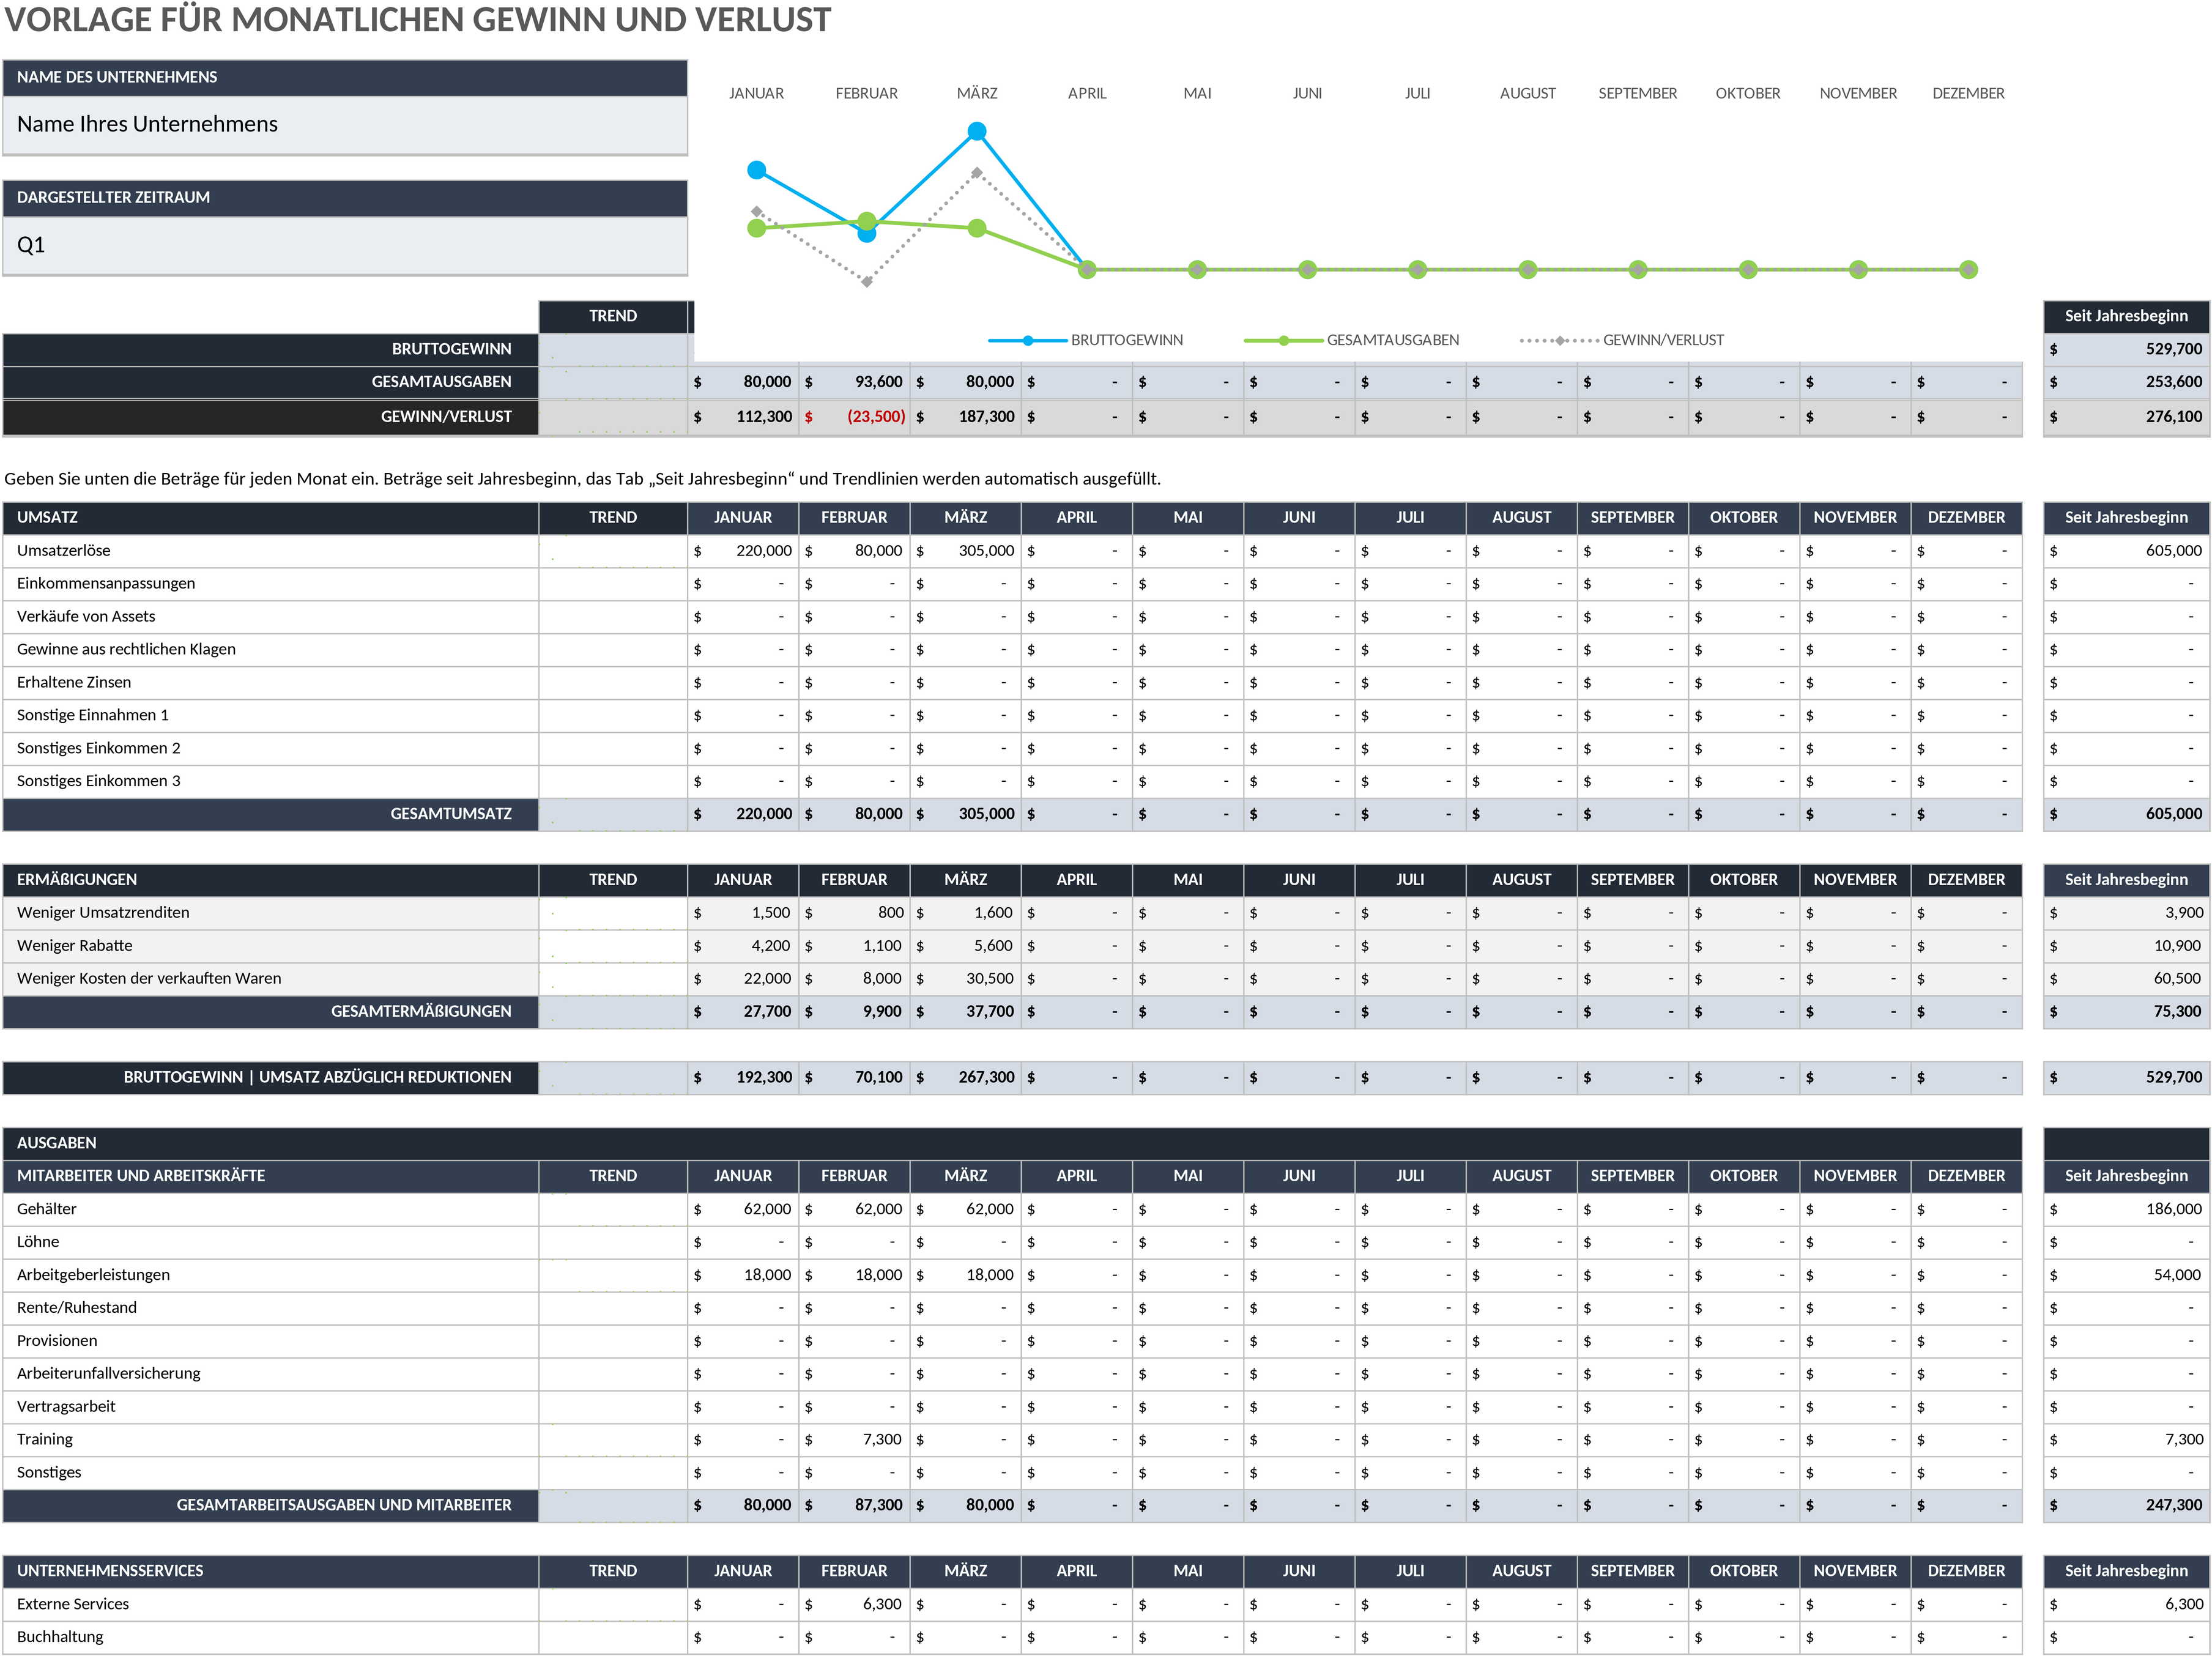
Task: Select the title 'VORLAGE FÜR MONATLICHEN GEWINN UND VERLUST'
Action: click(417, 20)
